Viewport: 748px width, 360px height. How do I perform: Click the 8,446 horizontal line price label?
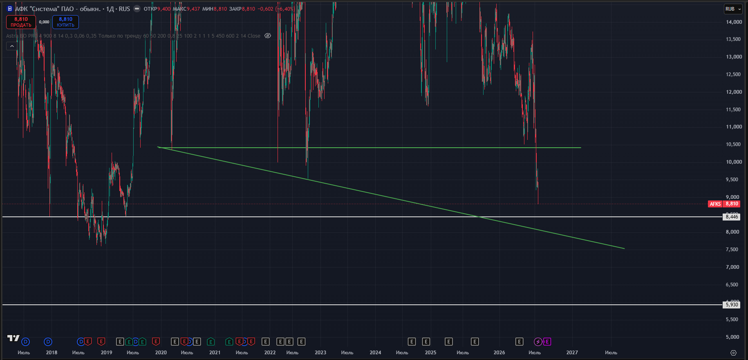click(732, 217)
